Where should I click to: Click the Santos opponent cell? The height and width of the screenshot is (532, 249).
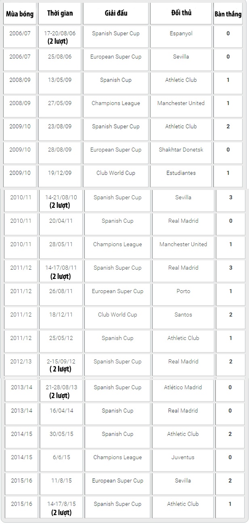183,315
